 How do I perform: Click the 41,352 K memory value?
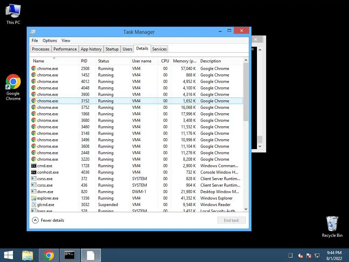click(188, 198)
